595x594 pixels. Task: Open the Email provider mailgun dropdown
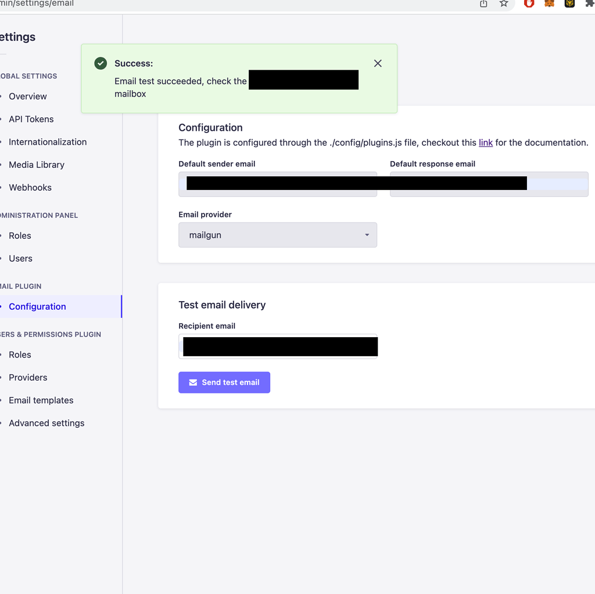pos(278,235)
